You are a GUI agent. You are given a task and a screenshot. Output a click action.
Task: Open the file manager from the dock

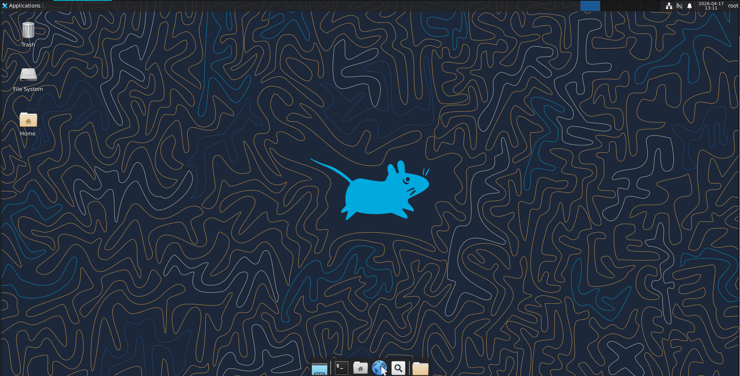pos(420,369)
